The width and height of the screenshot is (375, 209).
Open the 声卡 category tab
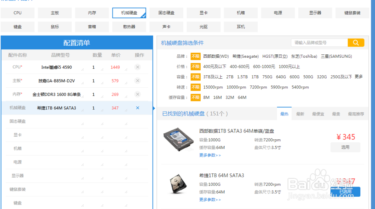coord(166,27)
